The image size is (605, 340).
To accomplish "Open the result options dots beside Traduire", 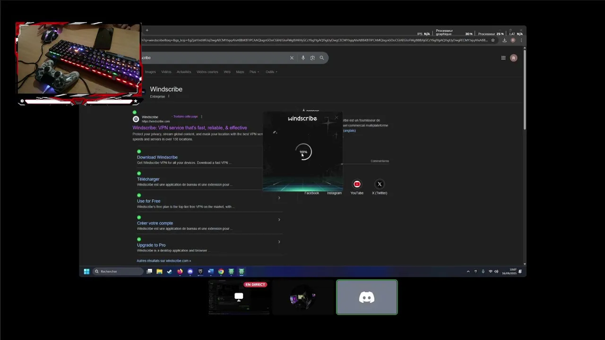I will tap(201, 117).
